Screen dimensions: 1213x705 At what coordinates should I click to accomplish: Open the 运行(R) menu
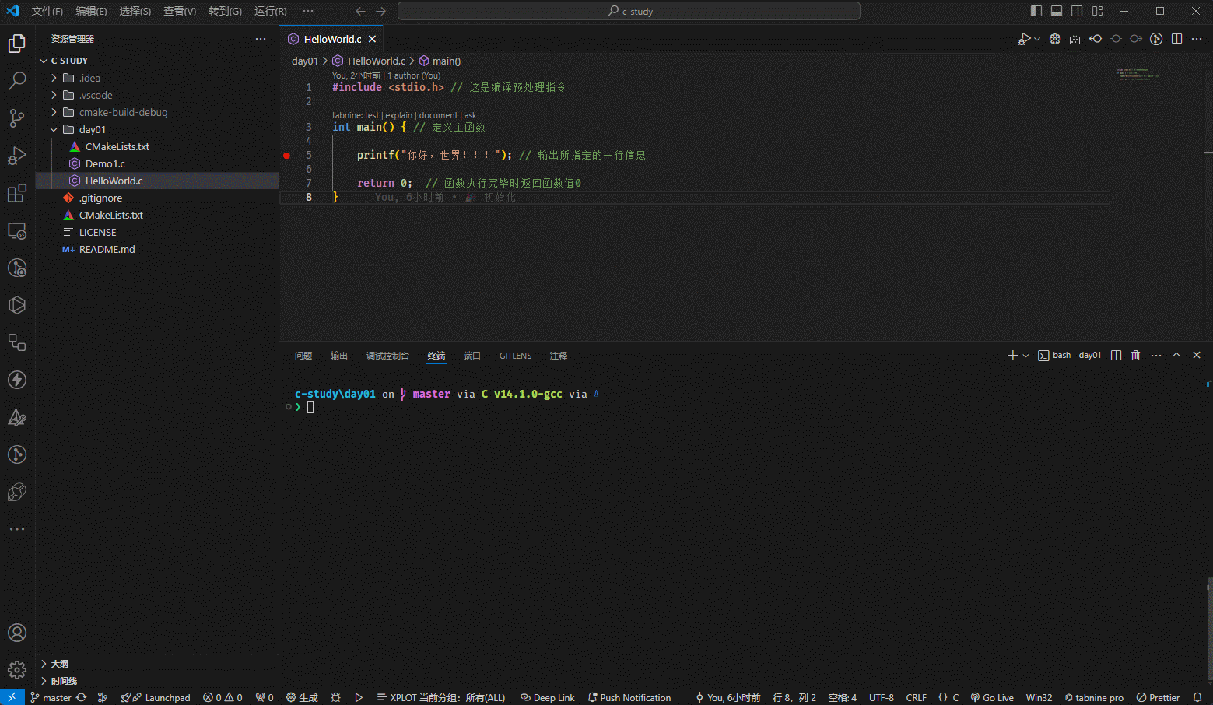(270, 11)
